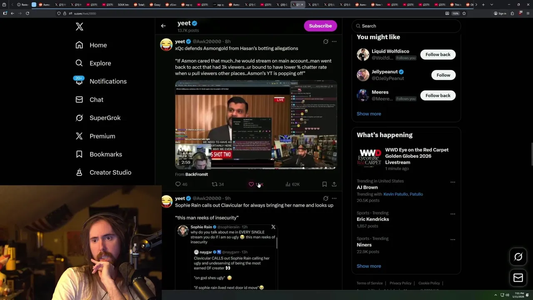
Task: Open Kevin Patullo trending link
Action: click(x=396, y=194)
